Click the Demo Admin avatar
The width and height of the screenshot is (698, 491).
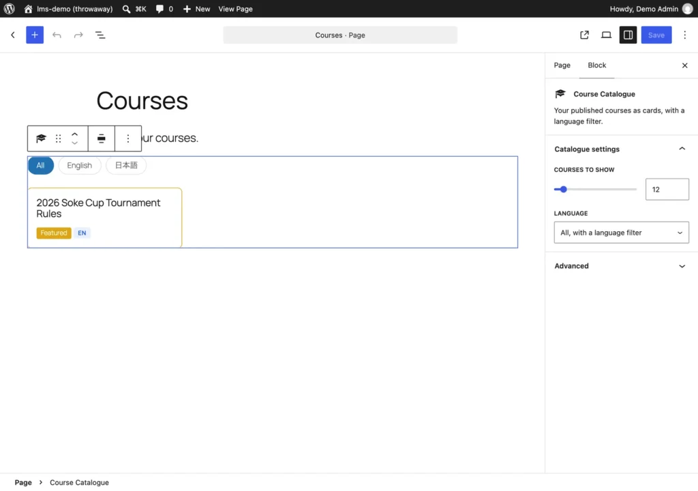tap(687, 9)
